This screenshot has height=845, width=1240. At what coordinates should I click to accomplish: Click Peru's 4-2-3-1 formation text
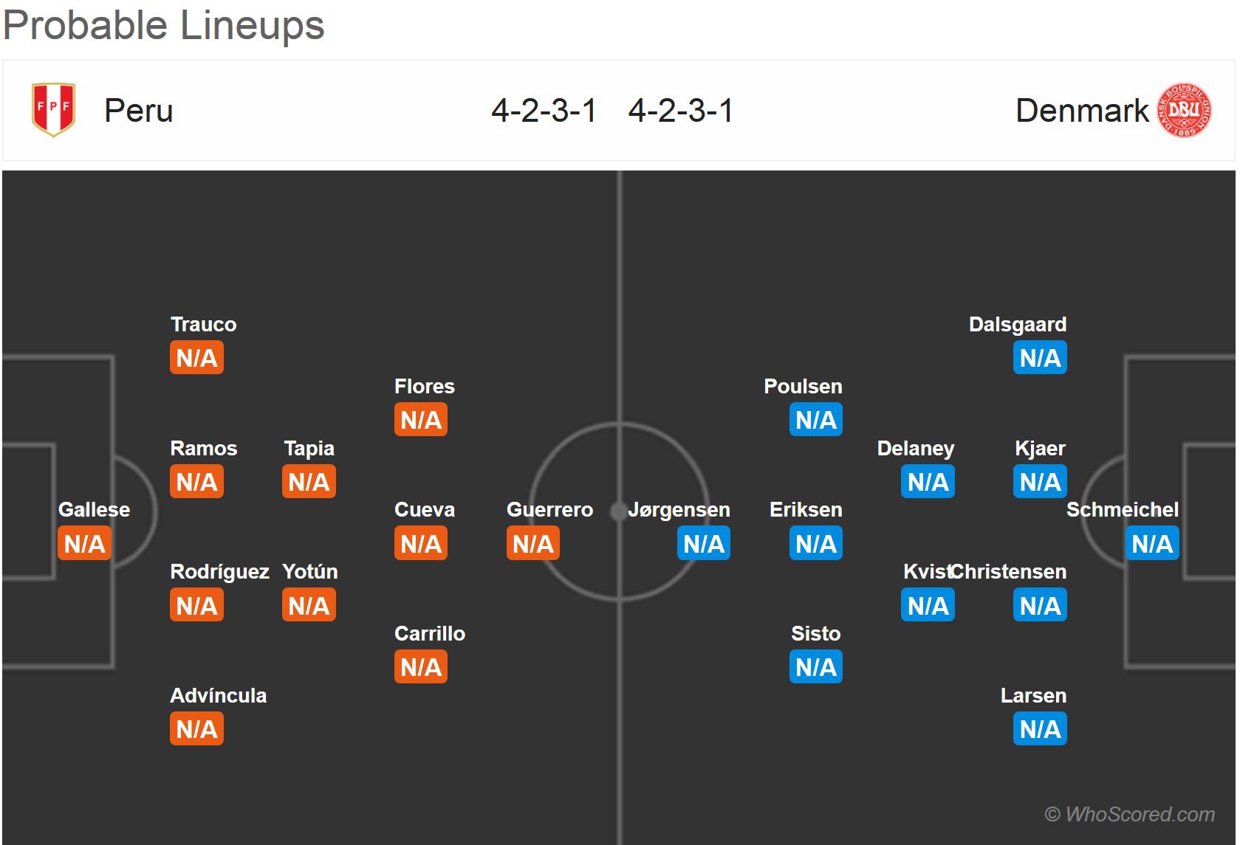click(x=544, y=111)
